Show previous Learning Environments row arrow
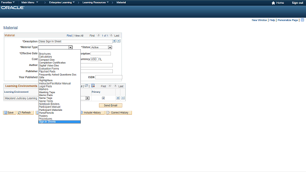This screenshot has width=306, height=172. pos(109,86)
